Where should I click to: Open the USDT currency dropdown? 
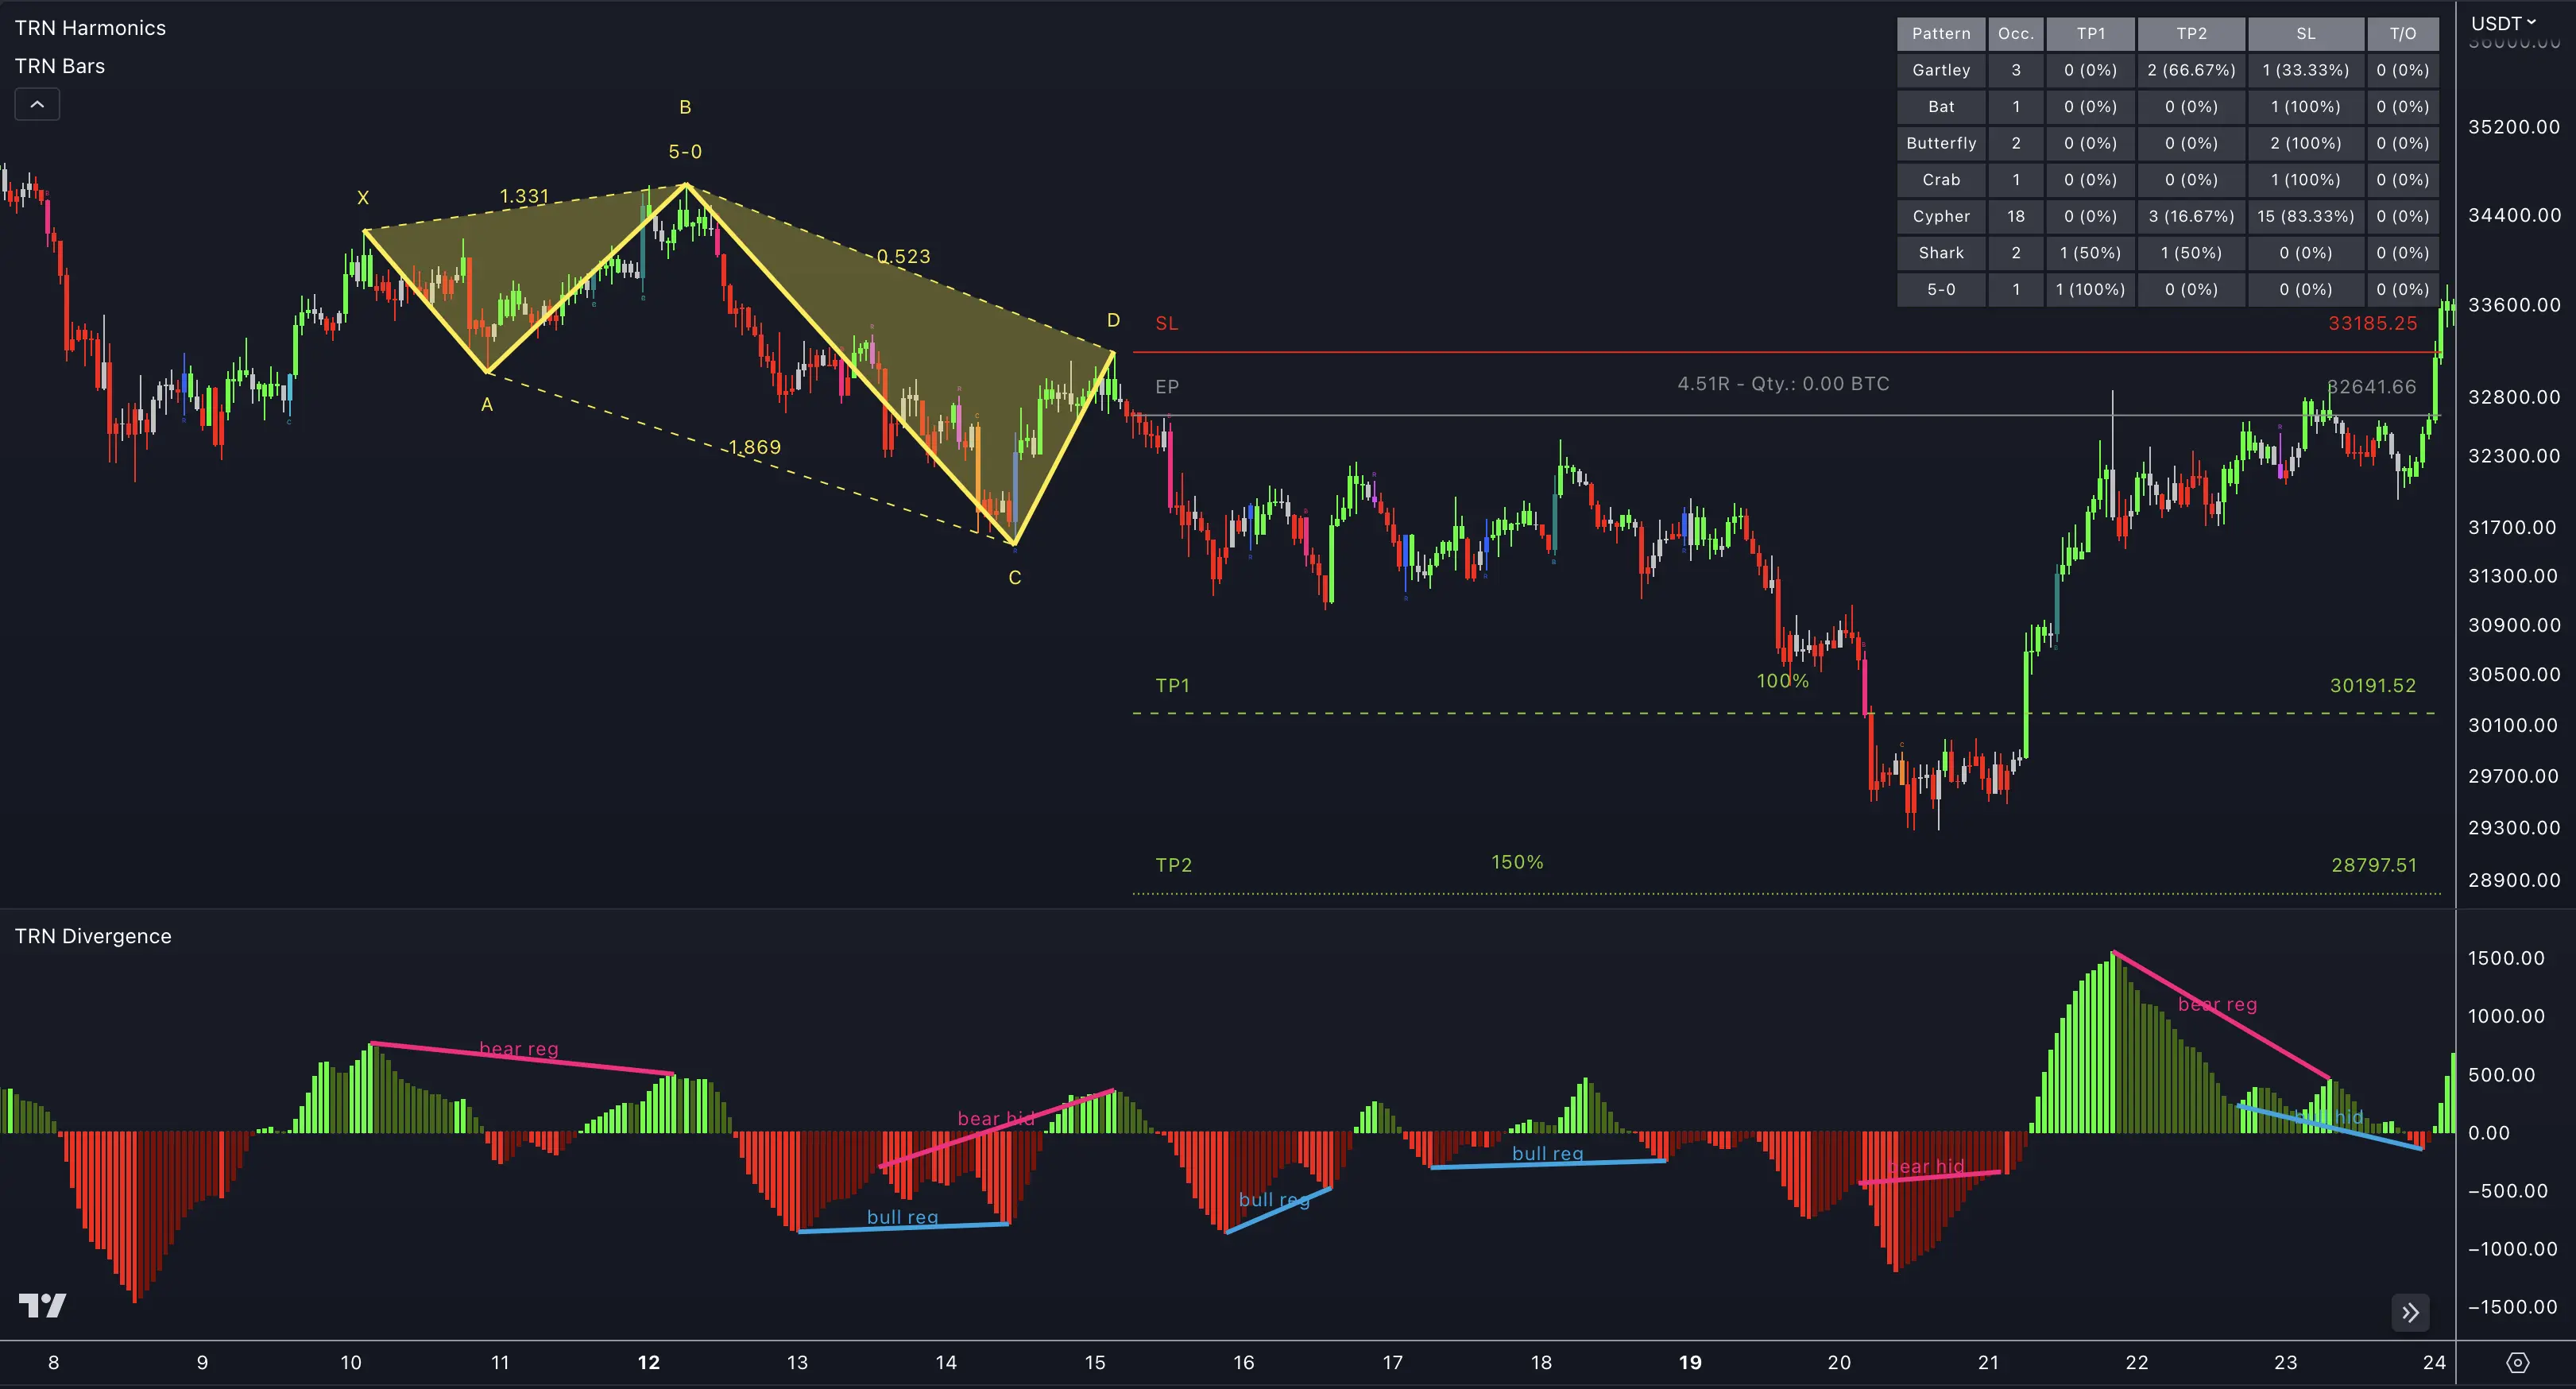[2501, 22]
